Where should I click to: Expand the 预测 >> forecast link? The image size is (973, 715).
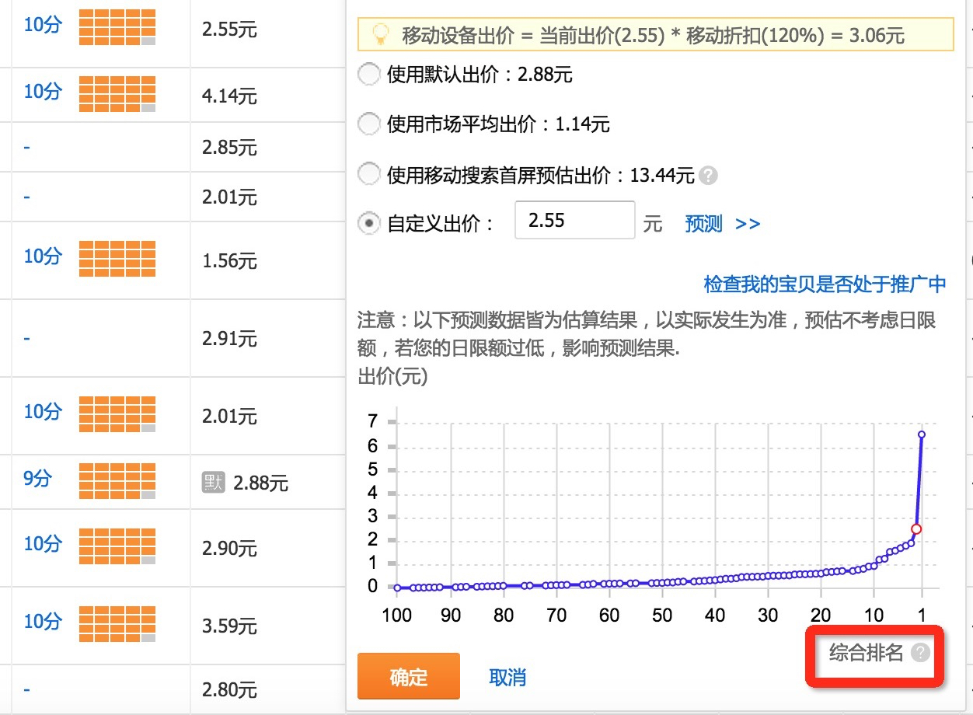[x=722, y=224]
